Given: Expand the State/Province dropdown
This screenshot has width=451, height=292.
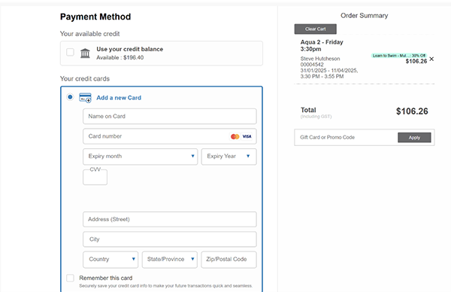Looking at the screenshot, I should 170,260.
